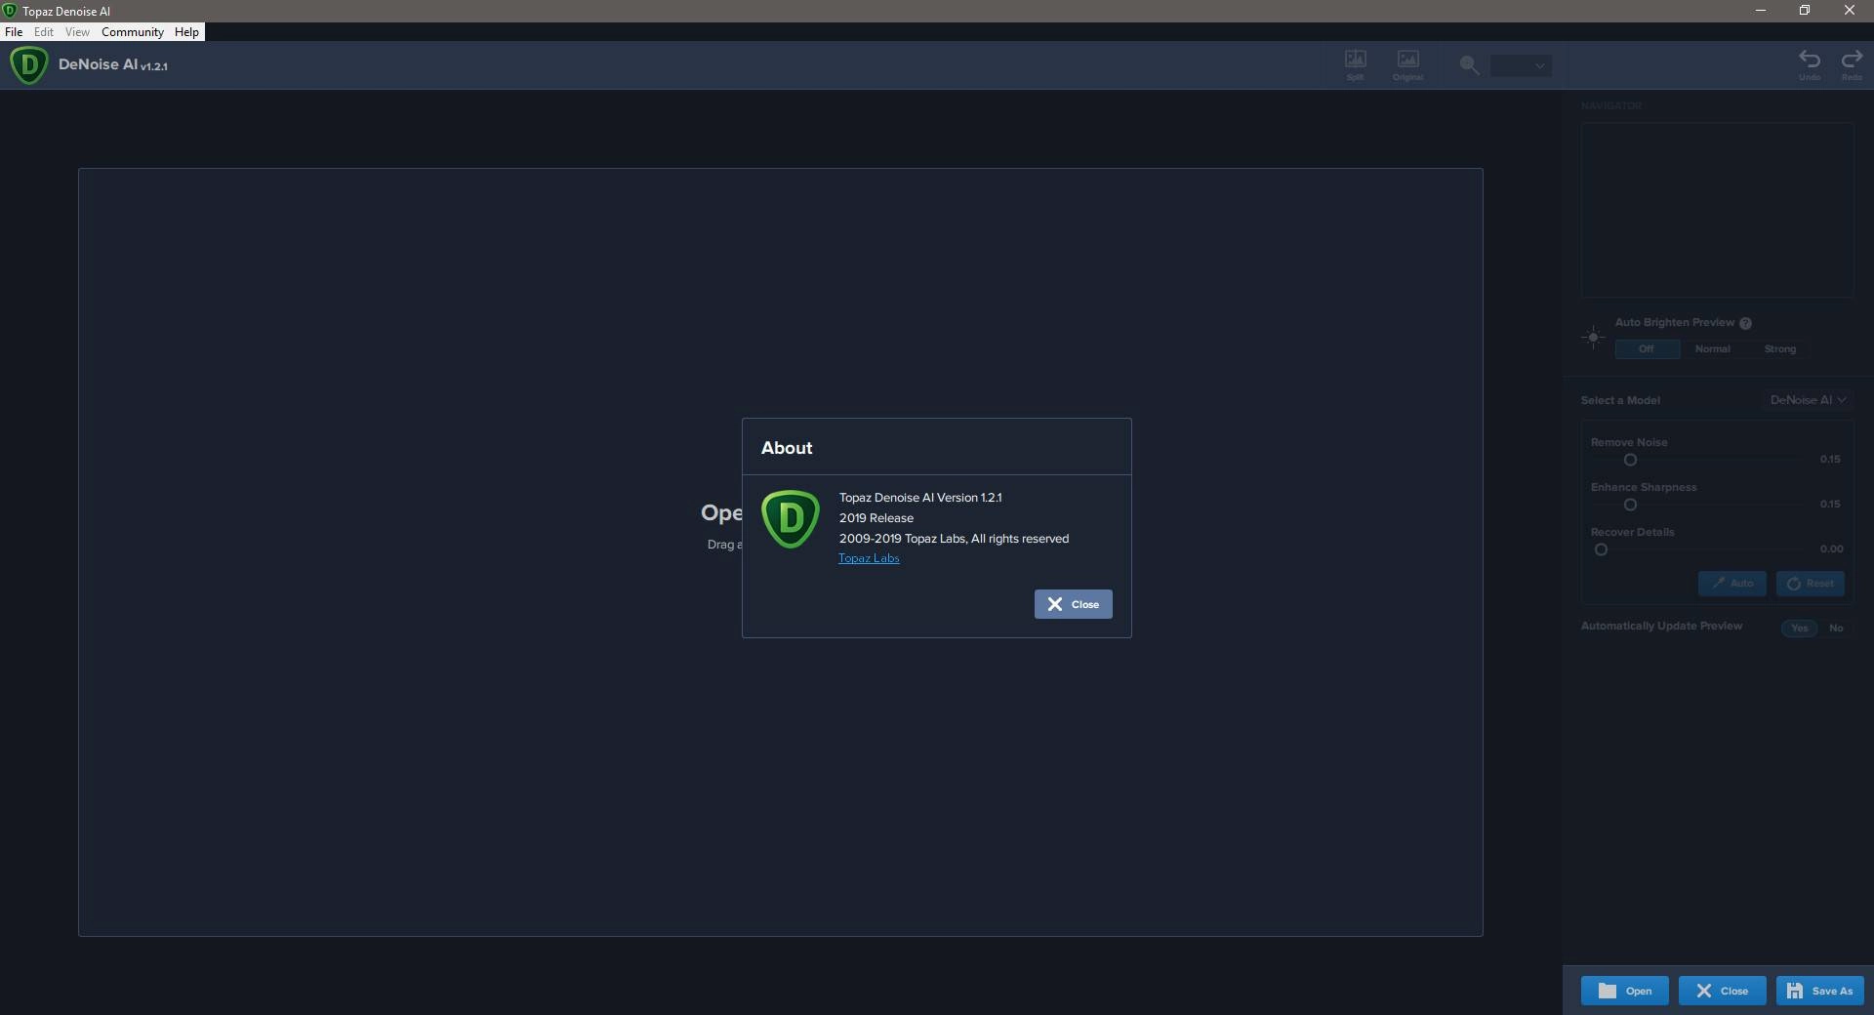The width and height of the screenshot is (1874, 1015).
Task: Expand the Select a Model dropdown
Action: point(1808,400)
